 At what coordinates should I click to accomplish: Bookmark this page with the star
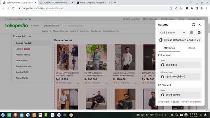[x=181, y=8]
